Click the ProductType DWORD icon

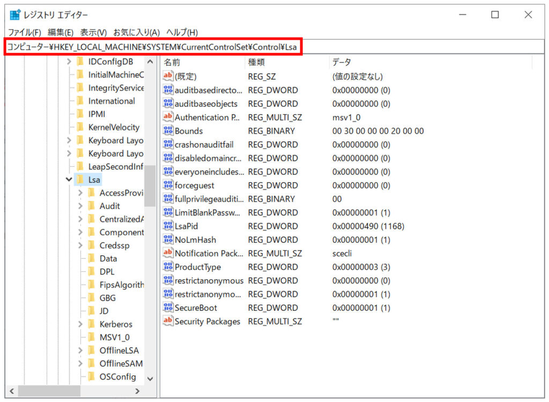coord(168,267)
